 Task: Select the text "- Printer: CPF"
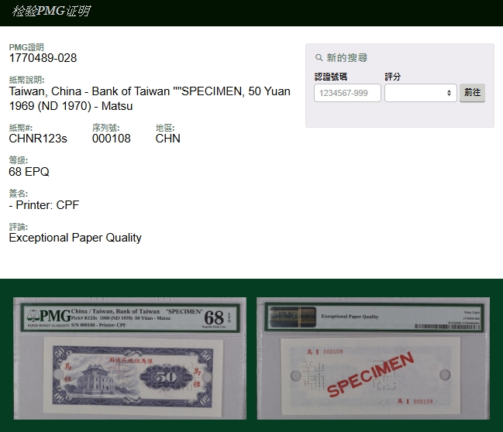point(44,205)
